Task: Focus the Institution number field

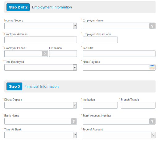Action: (x=100, y=105)
